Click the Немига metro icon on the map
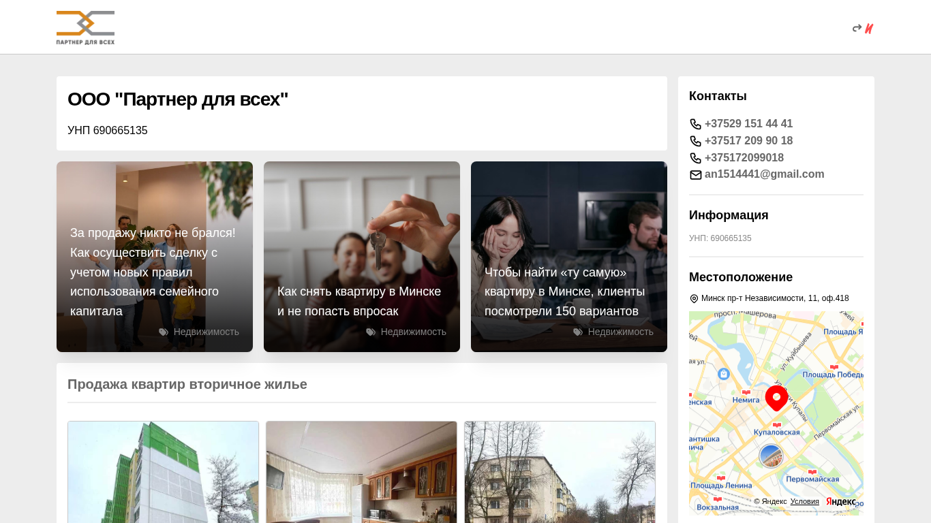 tap(746, 392)
